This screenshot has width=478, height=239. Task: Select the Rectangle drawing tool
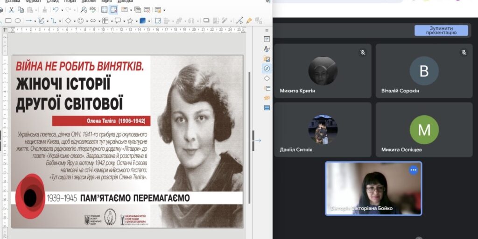[x=8, y=21]
